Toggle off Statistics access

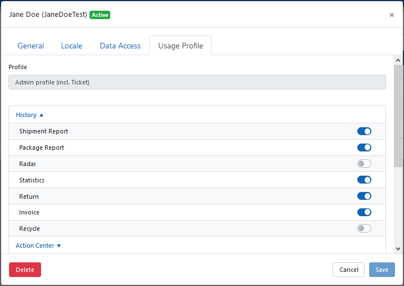click(364, 180)
